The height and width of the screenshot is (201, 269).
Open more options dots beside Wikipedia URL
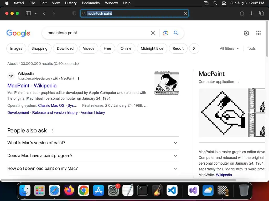click(78, 79)
